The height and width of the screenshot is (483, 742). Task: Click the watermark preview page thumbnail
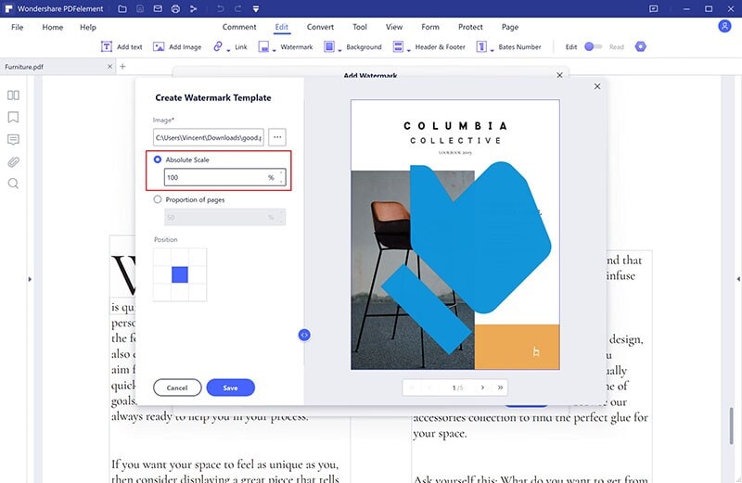pyautogui.click(x=455, y=235)
